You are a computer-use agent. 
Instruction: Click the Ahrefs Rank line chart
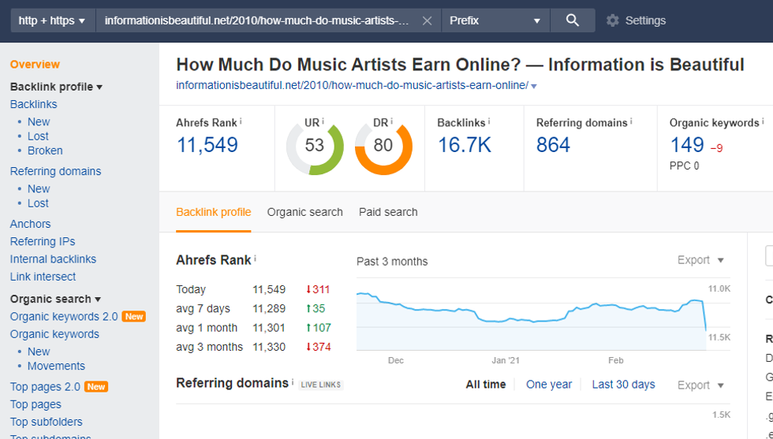click(x=532, y=314)
